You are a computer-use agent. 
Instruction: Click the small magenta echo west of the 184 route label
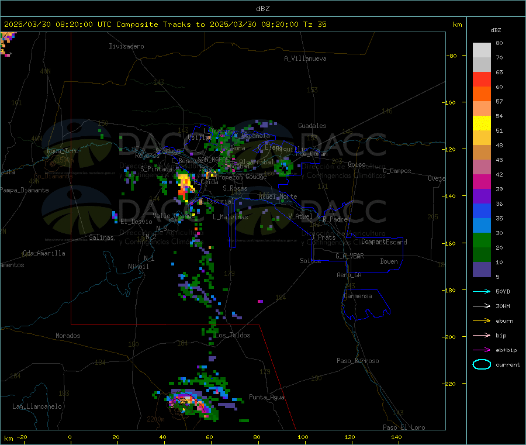click(x=260, y=301)
